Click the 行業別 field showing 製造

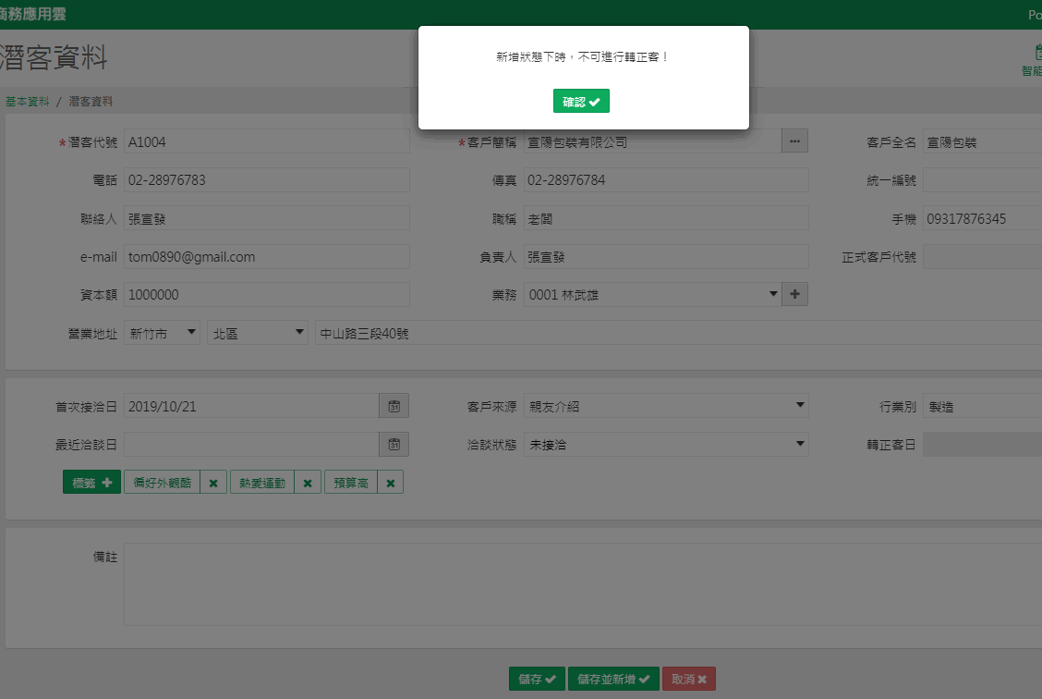(x=982, y=406)
